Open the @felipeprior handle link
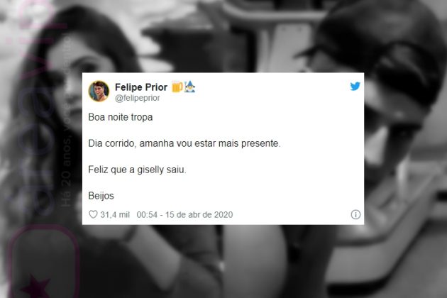This screenshot has width=447, height=298. pos(138,98)
